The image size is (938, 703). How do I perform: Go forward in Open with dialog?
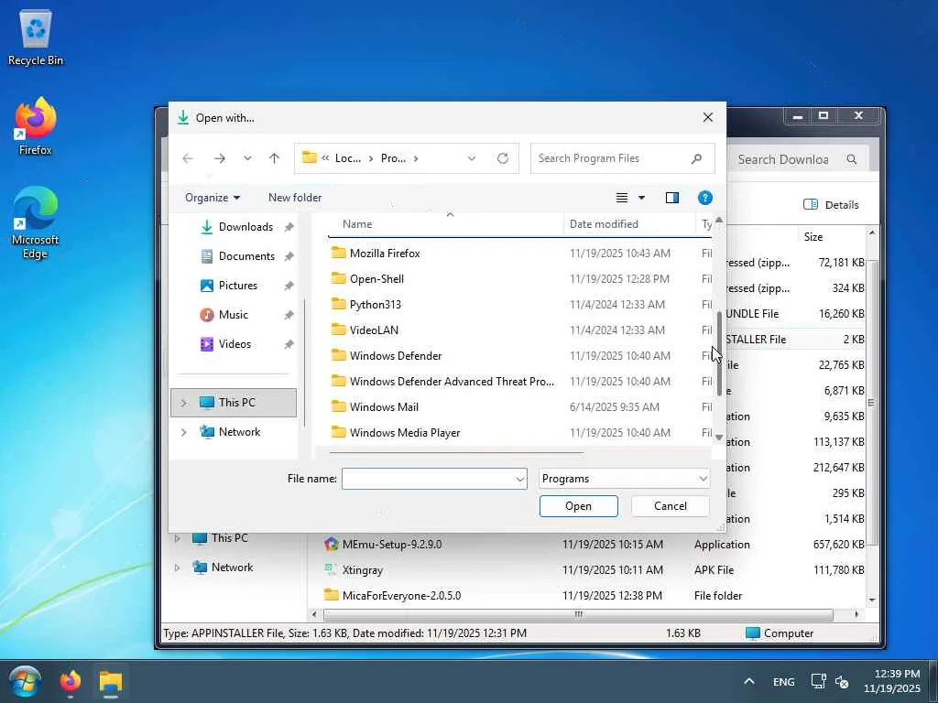220,158
